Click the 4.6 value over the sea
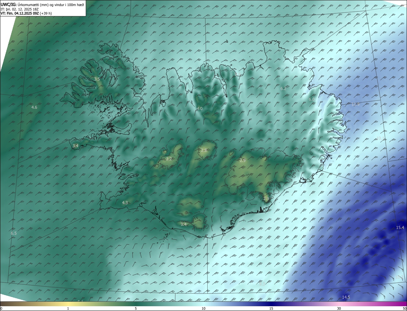Screen dimensions: 407x311 pos(34,107)
